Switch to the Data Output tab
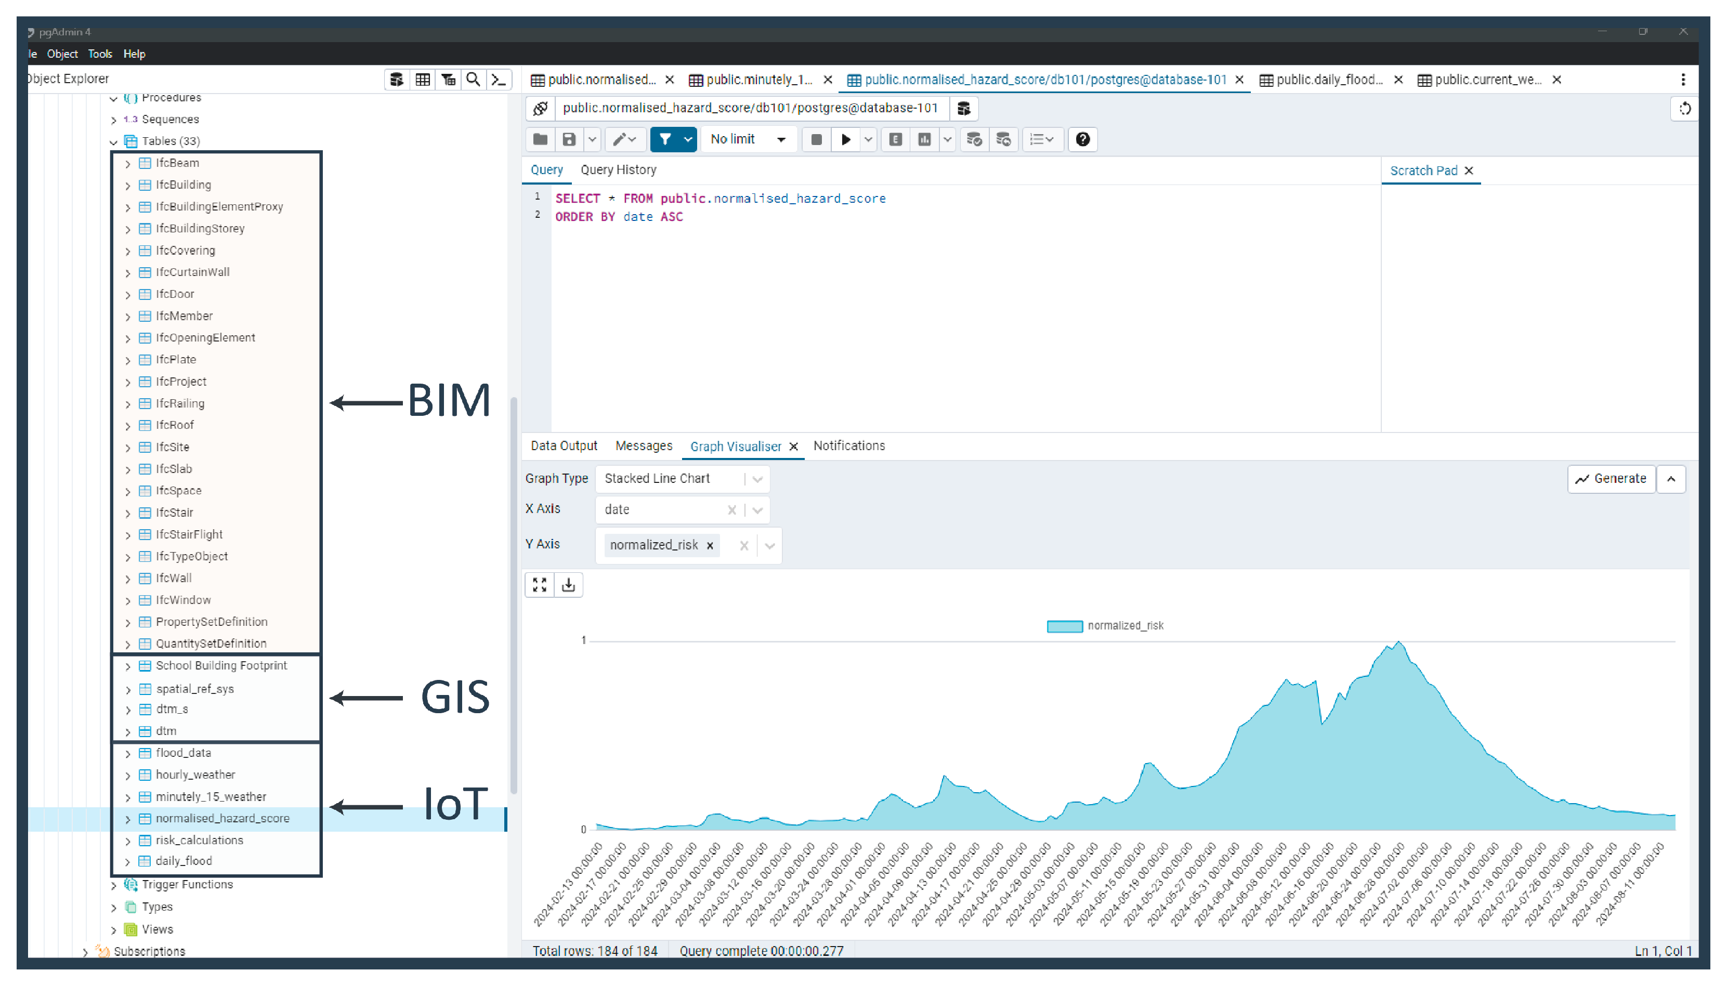Viewport: 1727px width, 984px height. point(564,446)
